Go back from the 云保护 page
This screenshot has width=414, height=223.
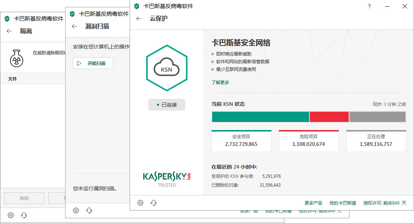(139, 18)
